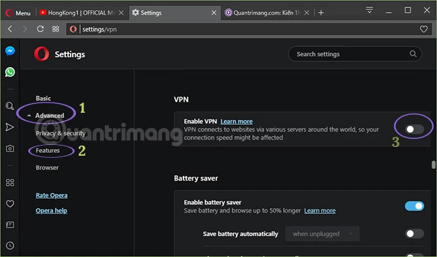Click the settings page scrollbar thumb
The height and width of the screenshot is (257, 437).
[434, 164]
